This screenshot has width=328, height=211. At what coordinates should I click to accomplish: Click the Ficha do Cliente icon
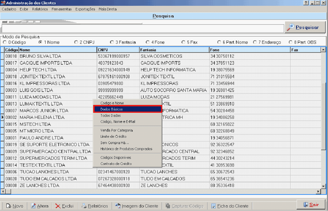214,206
